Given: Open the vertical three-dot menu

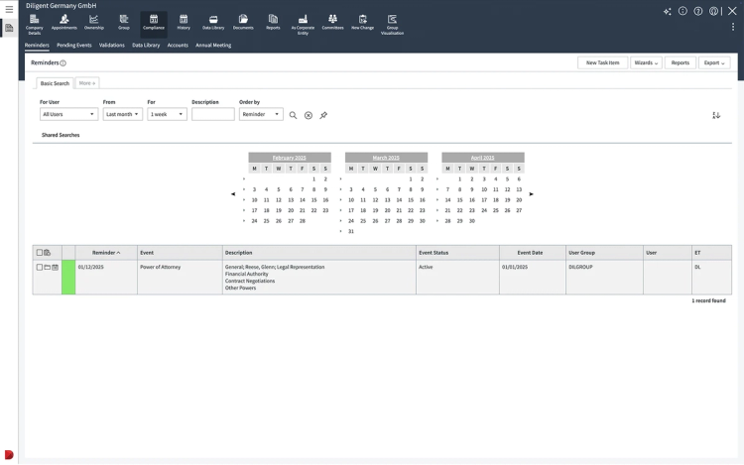Looking at the screenshot, I should pos(733,27).
